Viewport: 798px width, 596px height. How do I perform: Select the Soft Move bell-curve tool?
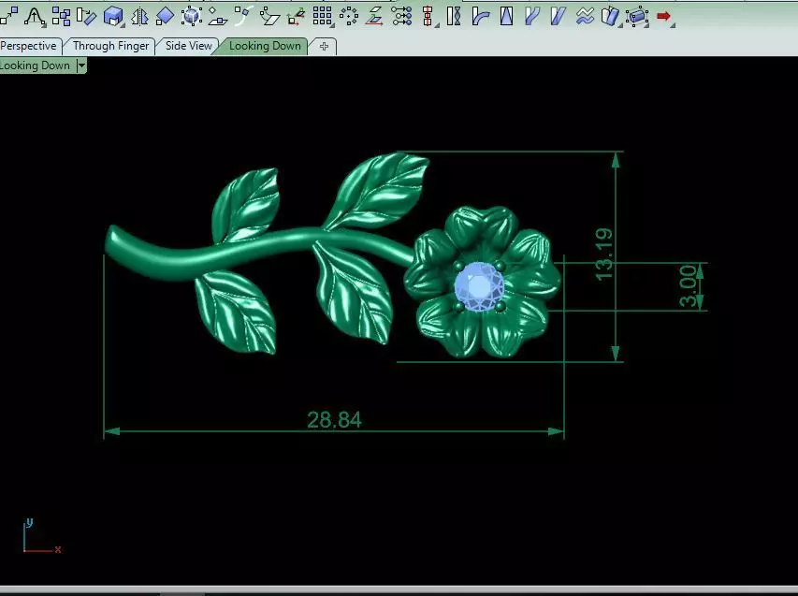(x=35, y=16)
